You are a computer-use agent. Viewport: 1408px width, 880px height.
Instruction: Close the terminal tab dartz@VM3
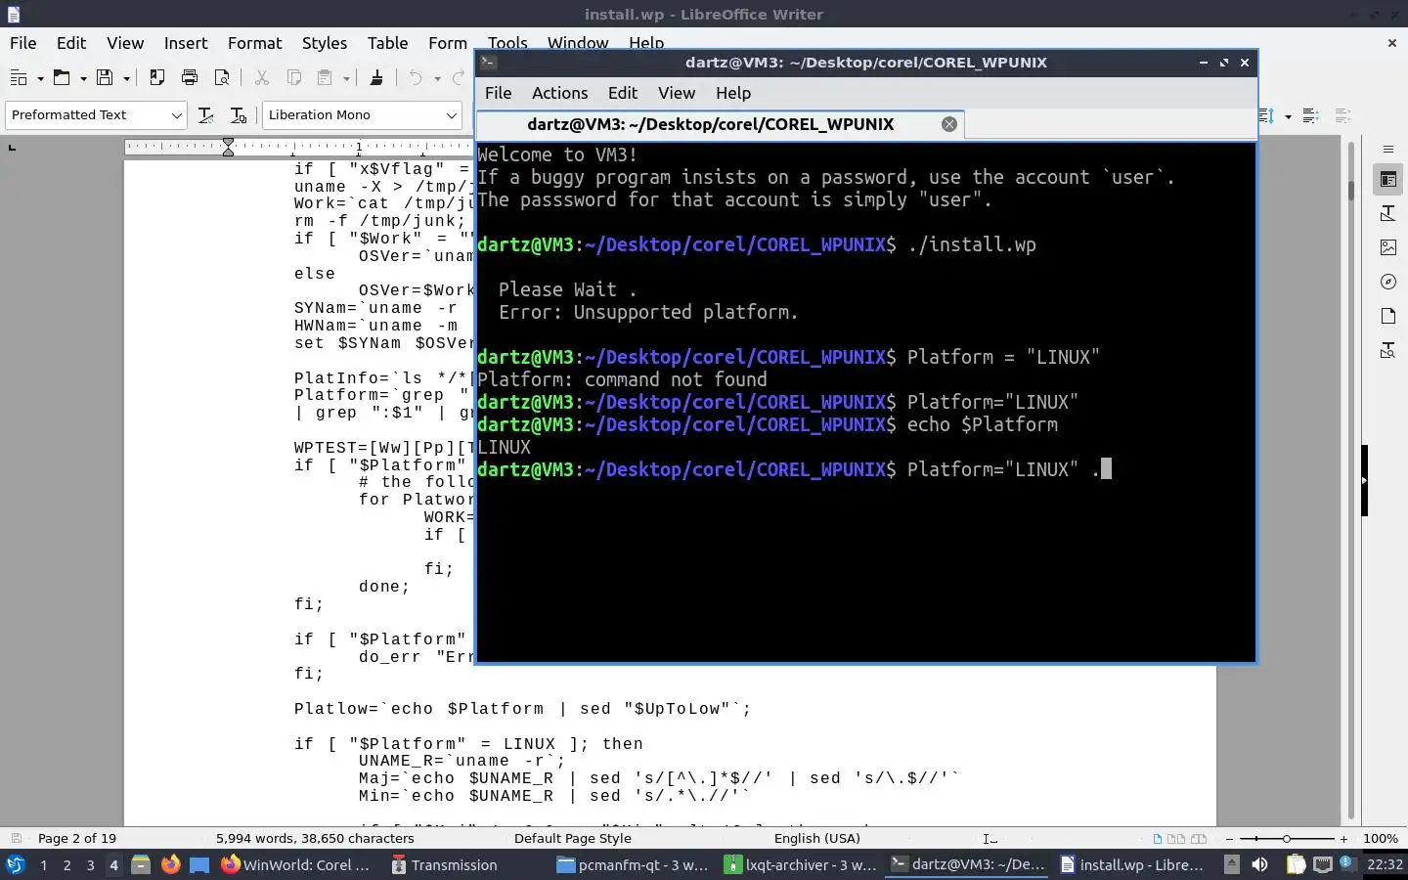[948, 124]
